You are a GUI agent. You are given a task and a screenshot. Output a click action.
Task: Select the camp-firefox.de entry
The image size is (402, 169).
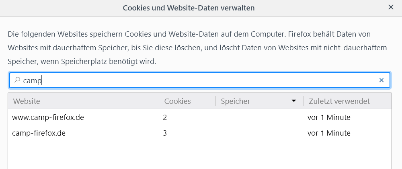point(39,133)
